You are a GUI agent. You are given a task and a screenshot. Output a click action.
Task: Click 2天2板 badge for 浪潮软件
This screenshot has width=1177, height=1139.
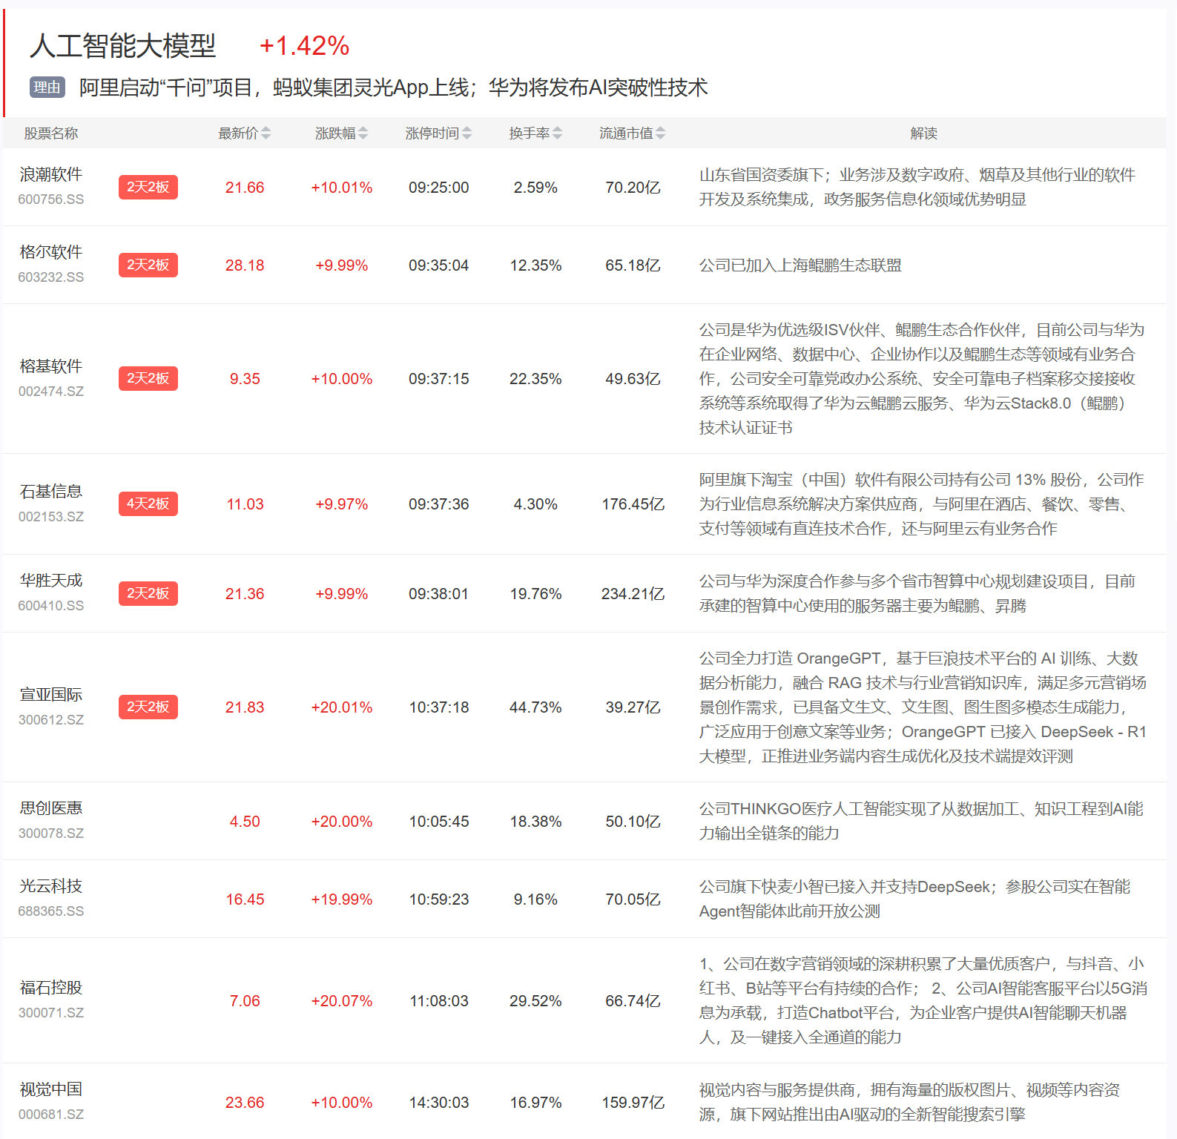tap(148, 188)
